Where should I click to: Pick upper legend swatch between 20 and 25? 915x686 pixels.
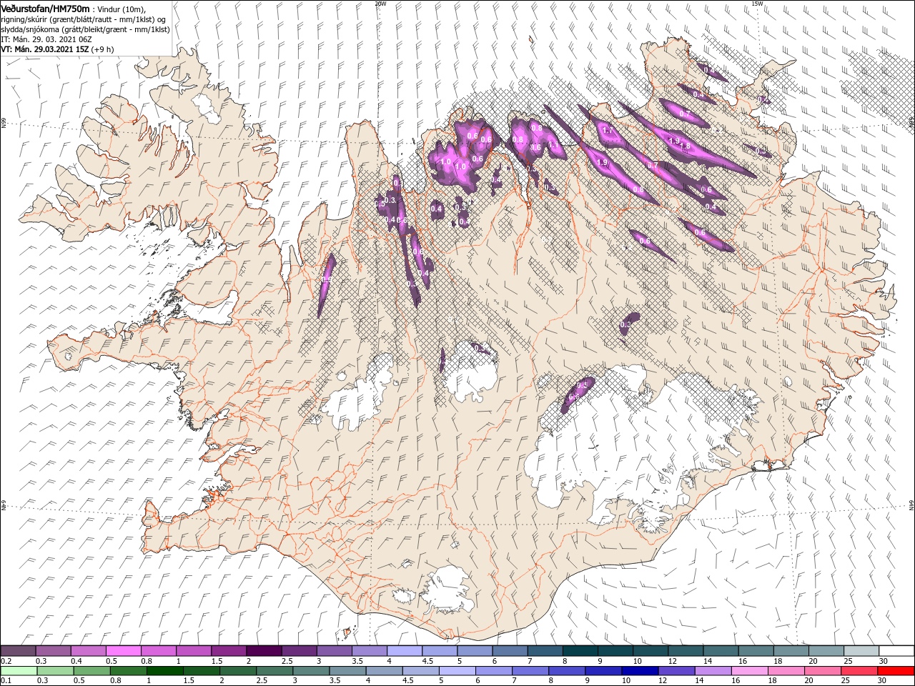tap(826, 651)
